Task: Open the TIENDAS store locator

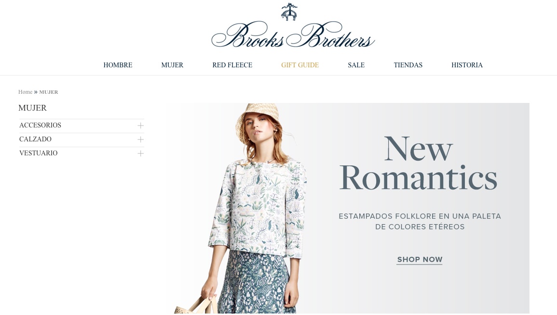Action: pyautogui.click(x=408, y=65)
